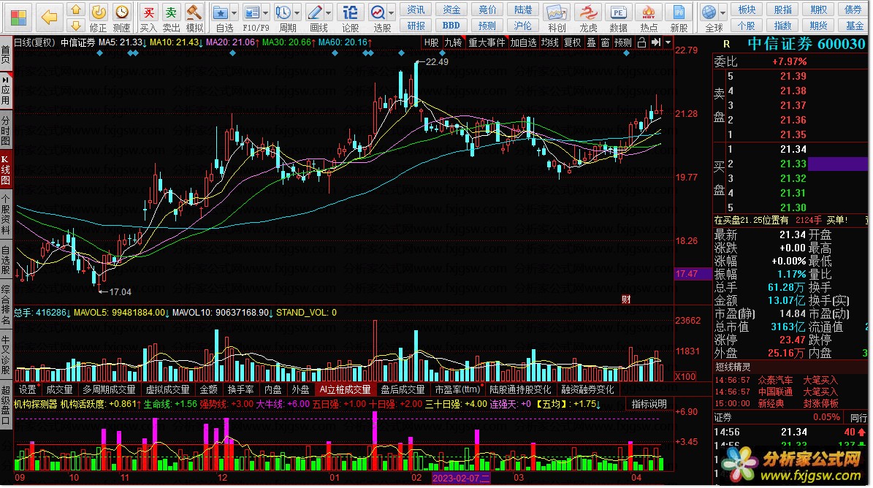Open the 全球 globe icon
Image resolution: width=873 pixels, height=488 pixels.
709,12
